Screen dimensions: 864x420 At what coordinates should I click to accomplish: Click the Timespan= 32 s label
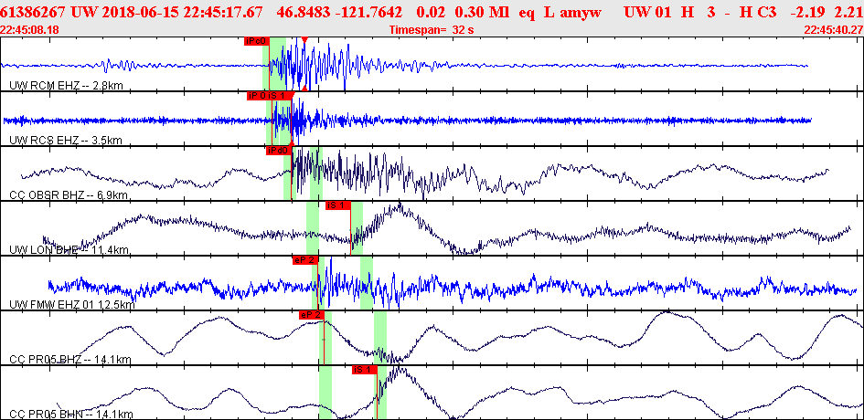[x=432, y=30]
